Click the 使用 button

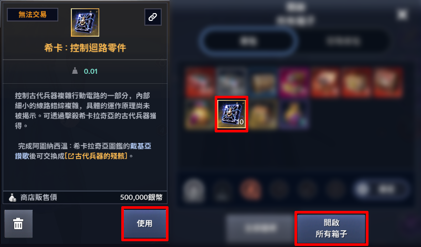click(x=145, y=223)
